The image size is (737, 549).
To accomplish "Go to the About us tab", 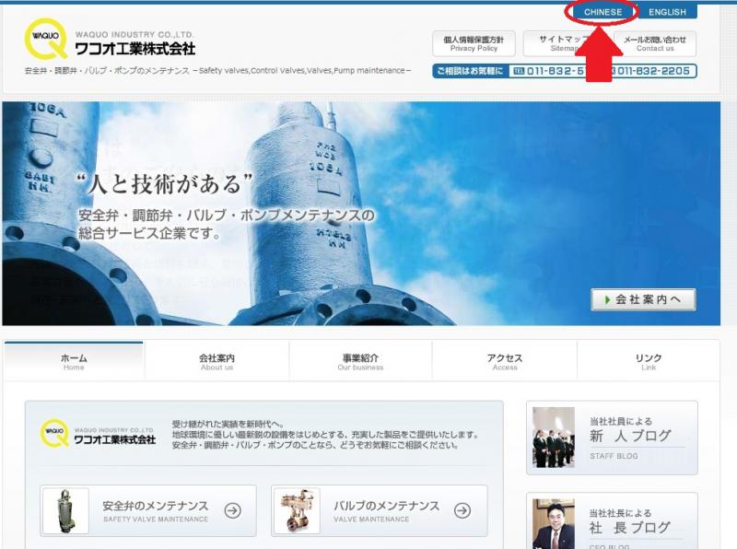I will (216, 361).
